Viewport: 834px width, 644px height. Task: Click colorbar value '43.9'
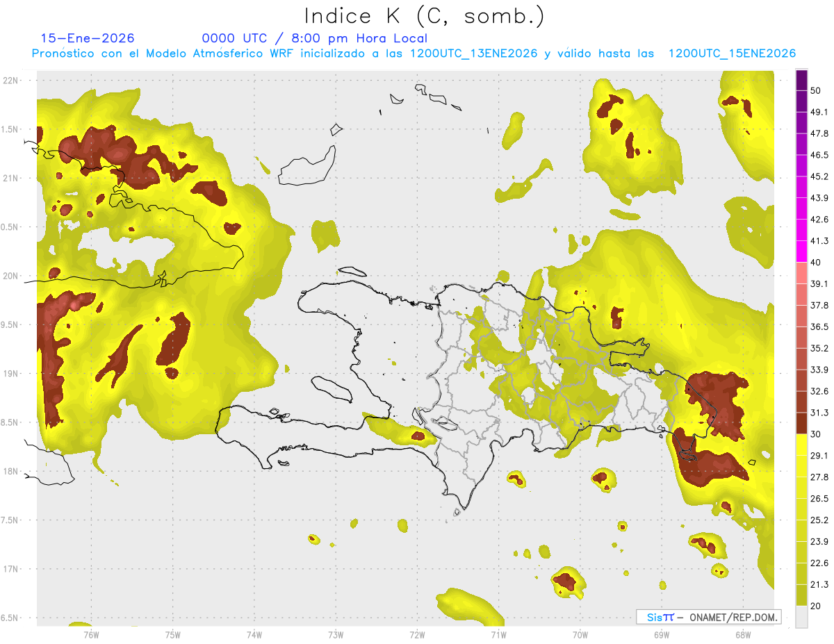pyautogui.click(x=819, y=198)
